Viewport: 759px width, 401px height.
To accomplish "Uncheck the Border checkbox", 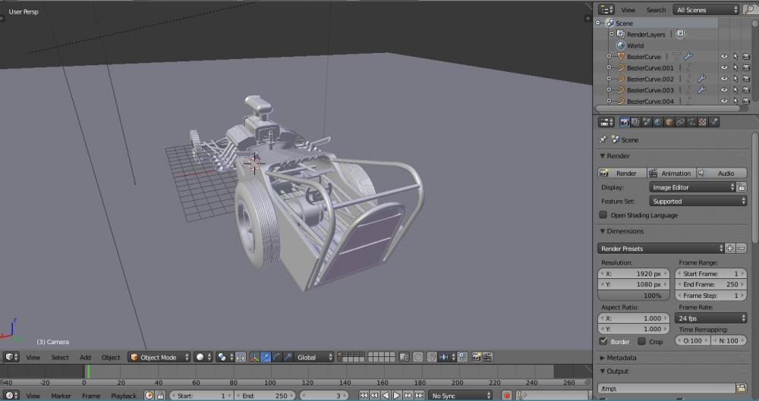I will click(604, 342).
